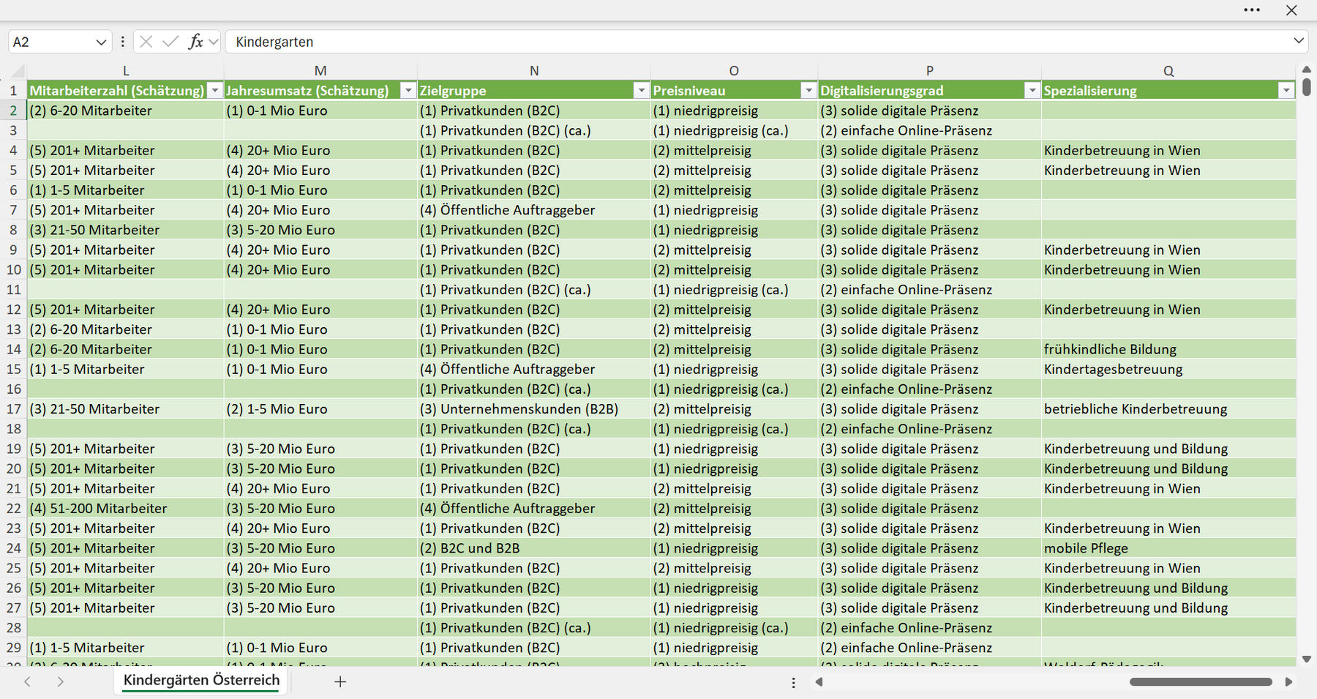Select the '(2) B2C und B2B' cell
Image resolution: width=1317 pixels, height=699 pixels.
534,548
